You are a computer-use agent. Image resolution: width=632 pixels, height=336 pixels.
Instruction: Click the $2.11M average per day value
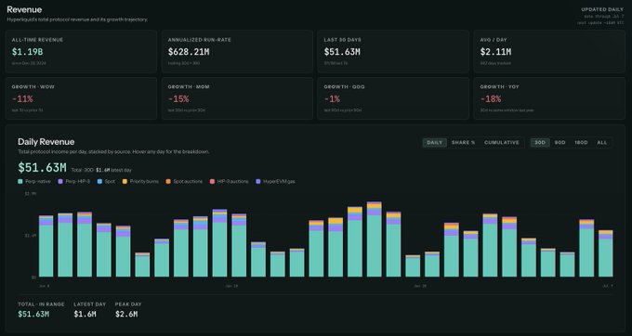click(x=495, y=52)
